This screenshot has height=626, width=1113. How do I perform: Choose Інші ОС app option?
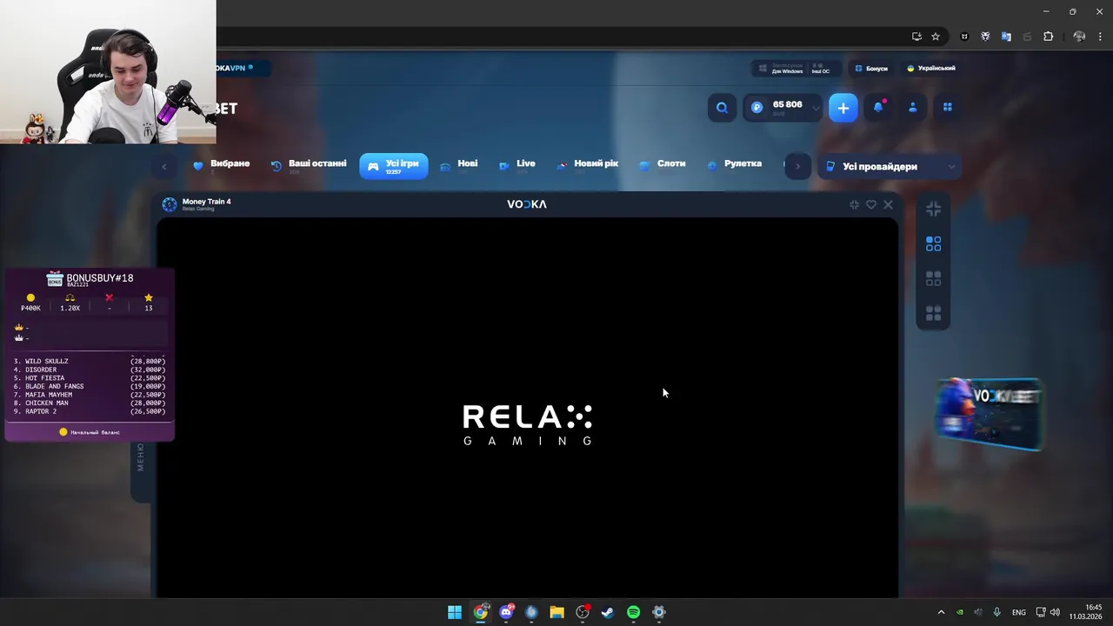(x=820, y=69)
